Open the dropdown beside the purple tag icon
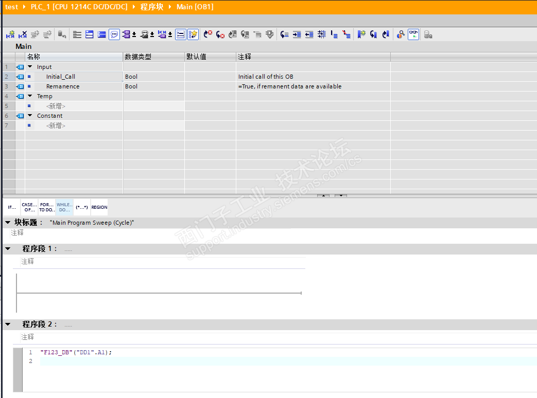This screenshot has height=398, width=537. click(x=134, y=34)
